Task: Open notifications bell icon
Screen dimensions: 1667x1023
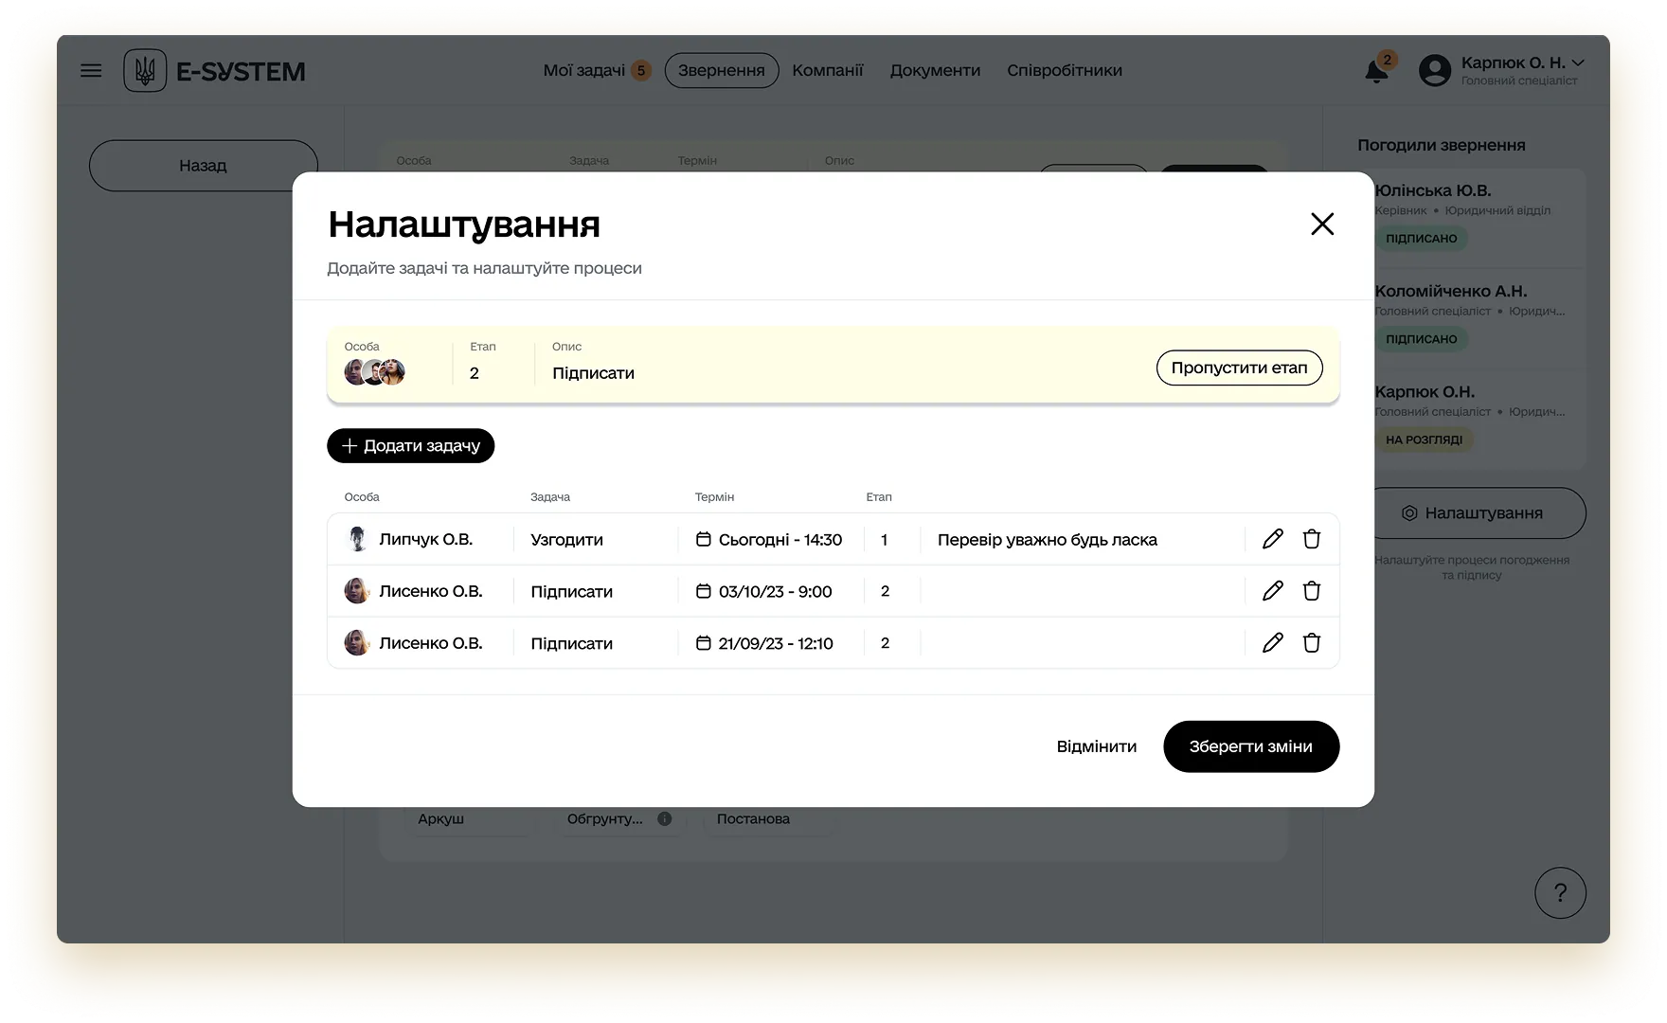Action: coord(1376,71)
